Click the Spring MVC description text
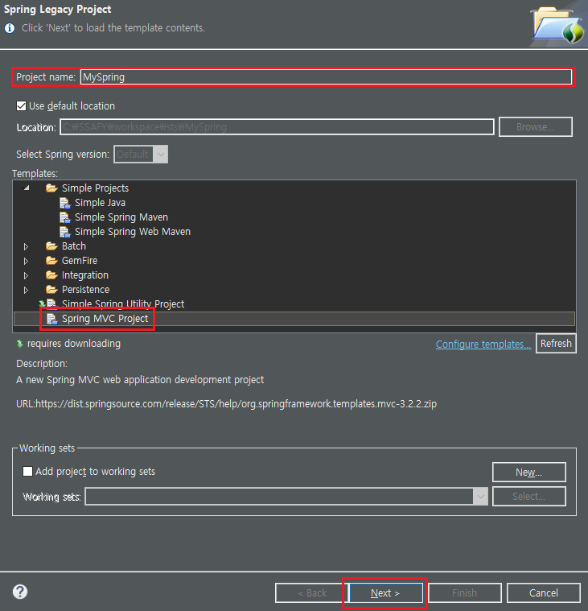Image resolution: width=588 pixels, height=611 pixels. (x=140, y=379)
